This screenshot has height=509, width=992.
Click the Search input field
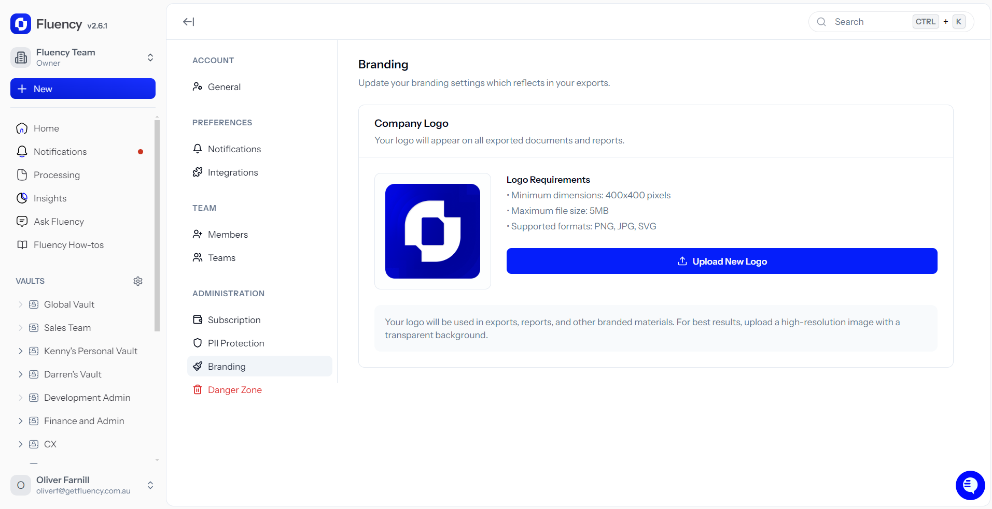891,22
